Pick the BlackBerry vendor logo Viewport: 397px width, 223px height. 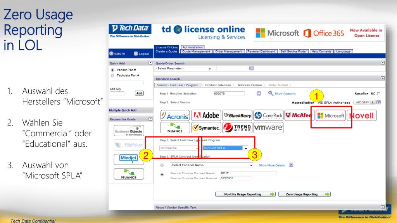click(x=237, y=115)
